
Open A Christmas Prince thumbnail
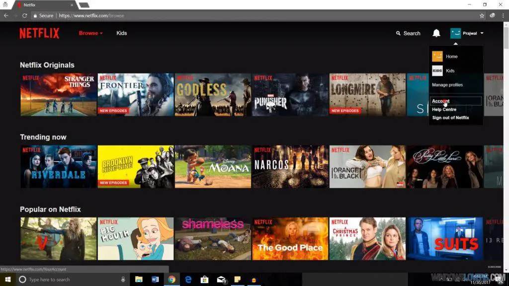tap(367, 239)
